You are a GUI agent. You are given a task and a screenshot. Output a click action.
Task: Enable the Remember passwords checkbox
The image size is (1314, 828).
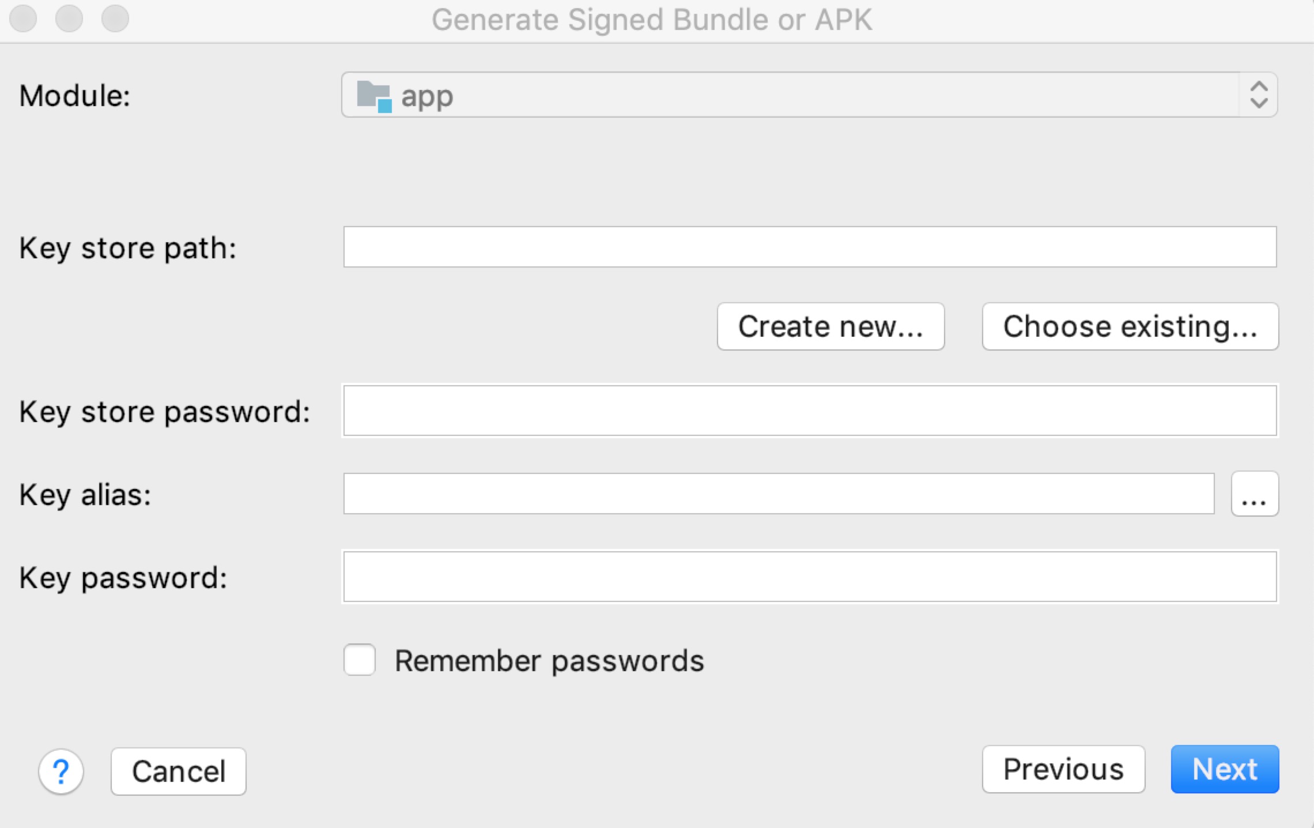click(360, 660)
